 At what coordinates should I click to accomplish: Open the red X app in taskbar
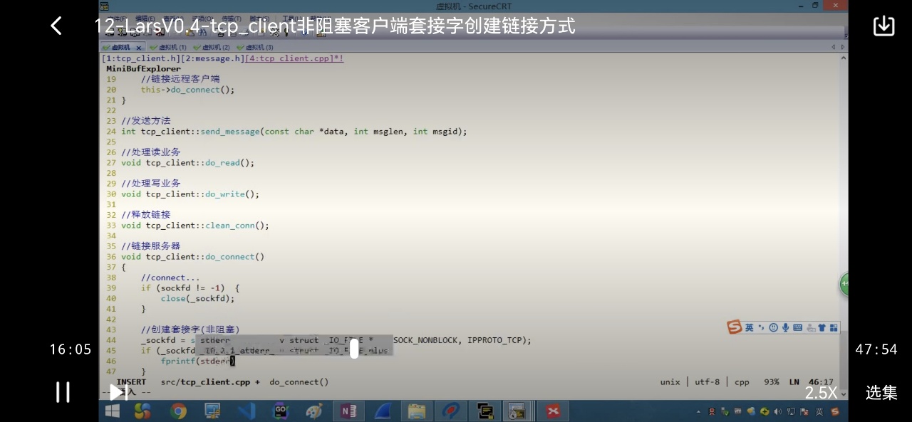[x=553, y=411]
